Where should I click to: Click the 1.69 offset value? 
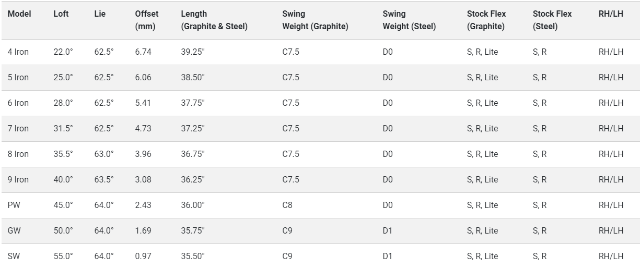(143, 230)
